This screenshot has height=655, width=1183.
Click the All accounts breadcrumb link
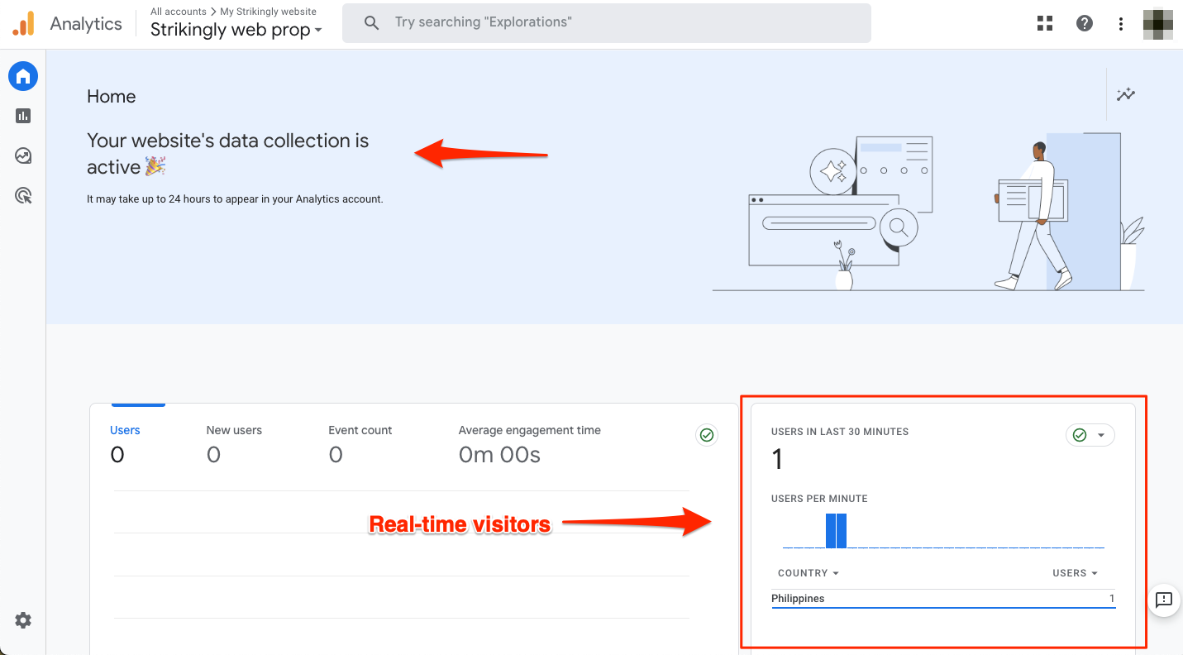click(x=177, y=11)
